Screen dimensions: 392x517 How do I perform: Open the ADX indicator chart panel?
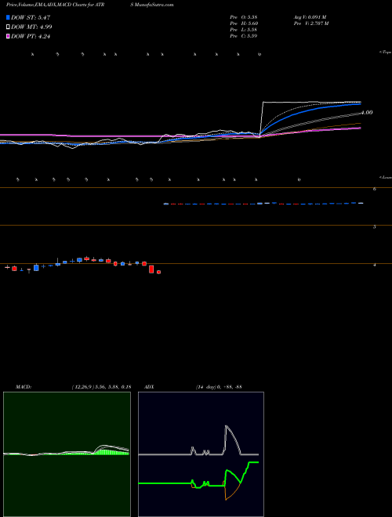(x=201, y=454)
